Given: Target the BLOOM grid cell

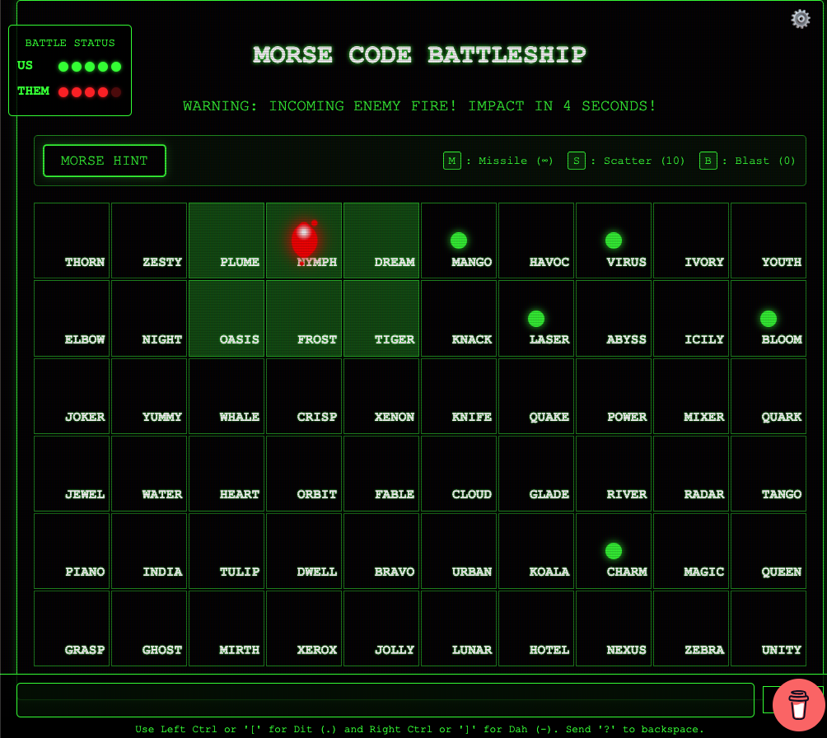Looking at the screenshot, I should point(769,318).
